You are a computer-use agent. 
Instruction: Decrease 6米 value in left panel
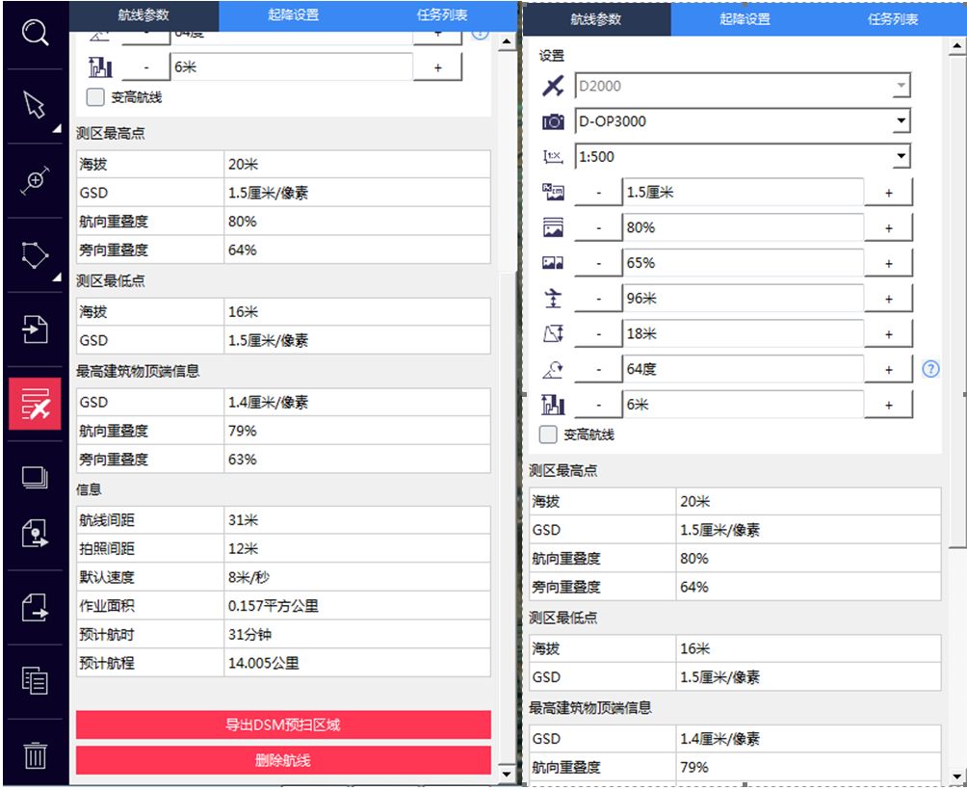click(x=146, y=67)
